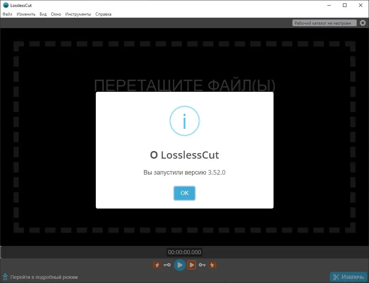Image resolution: width=369 pixels, height=283 pixels.
Task: Click the orange play-selected-segment button
Action: (192, 265)
